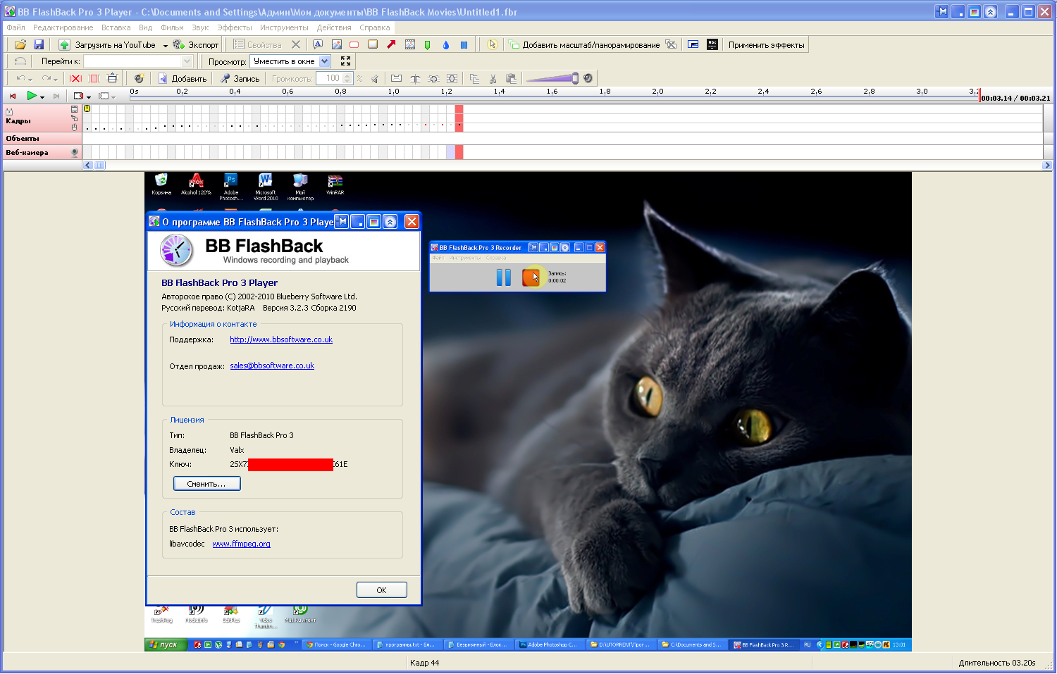Click the blue pause marker icon in toolbar
The height and width of the screenshot is (674, 1057).
[x=464, y=44]
